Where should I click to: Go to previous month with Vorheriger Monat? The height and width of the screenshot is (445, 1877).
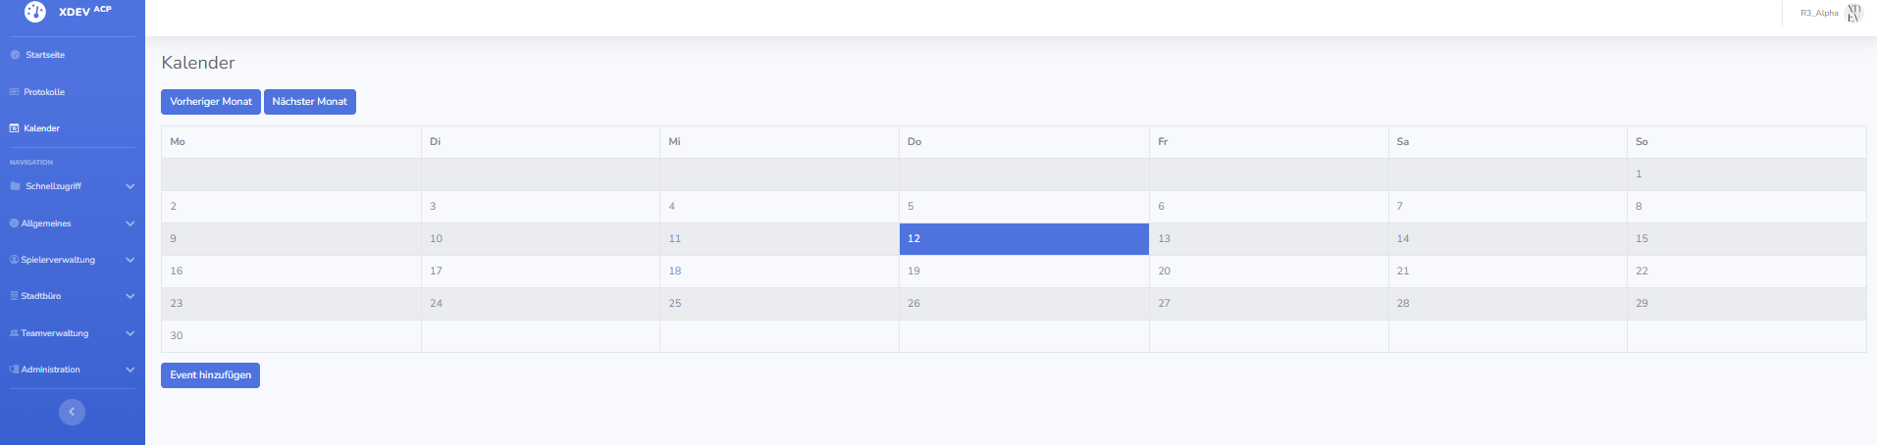(x=211, y=102)
